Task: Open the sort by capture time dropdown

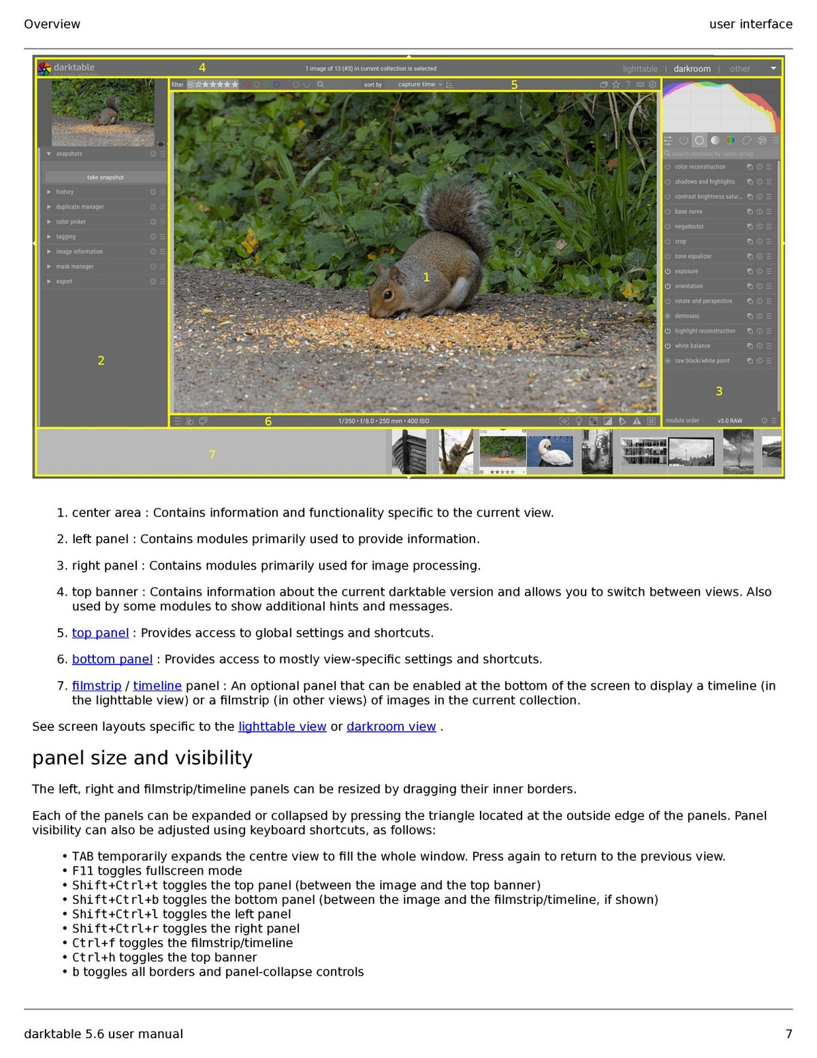Action: 419,84
